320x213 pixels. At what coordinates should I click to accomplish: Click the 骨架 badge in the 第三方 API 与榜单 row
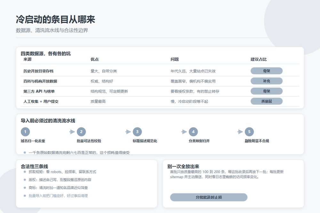point(267,91)
